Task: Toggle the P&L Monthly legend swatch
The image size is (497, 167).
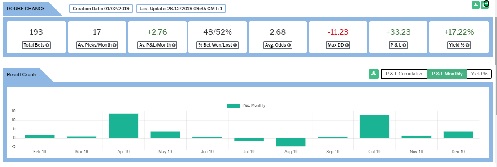Action: point(234,106)
